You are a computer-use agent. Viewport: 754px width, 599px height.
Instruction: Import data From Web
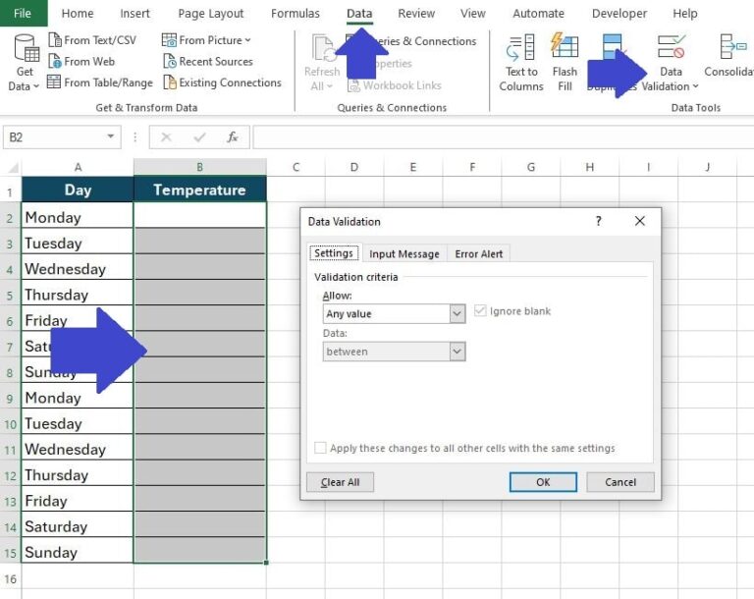coord(81,62)
